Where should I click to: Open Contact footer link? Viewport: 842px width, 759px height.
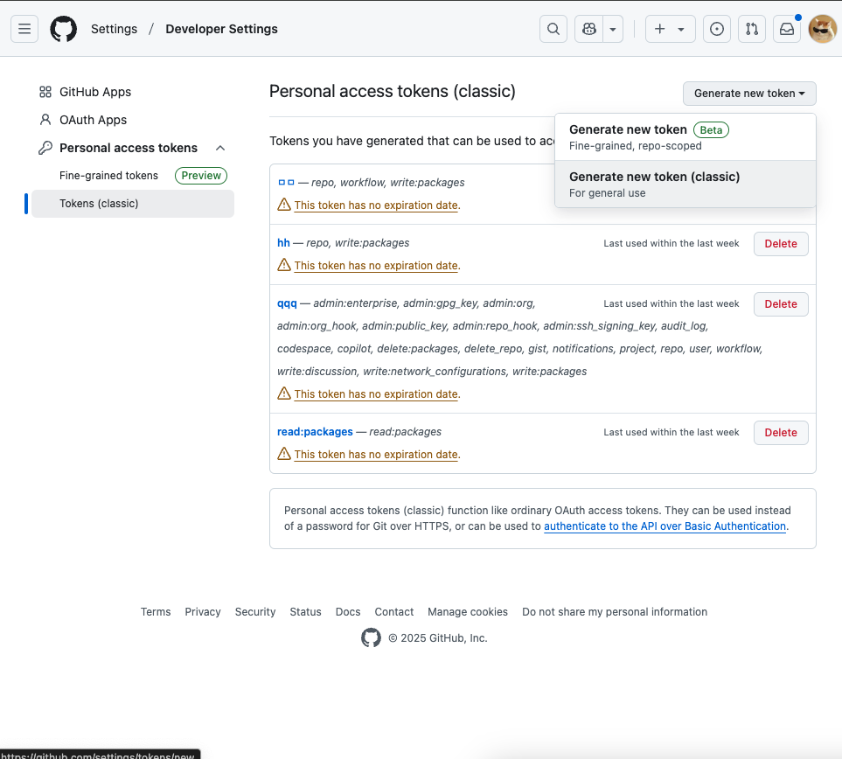pyautogui.click(x=394, y=612)
